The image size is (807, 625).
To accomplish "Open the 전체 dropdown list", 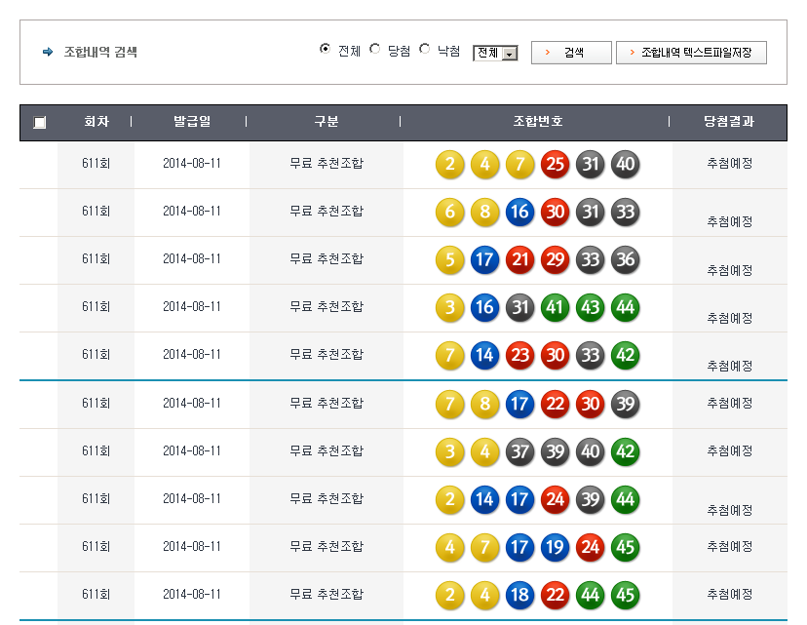I will tap(495, 54).
